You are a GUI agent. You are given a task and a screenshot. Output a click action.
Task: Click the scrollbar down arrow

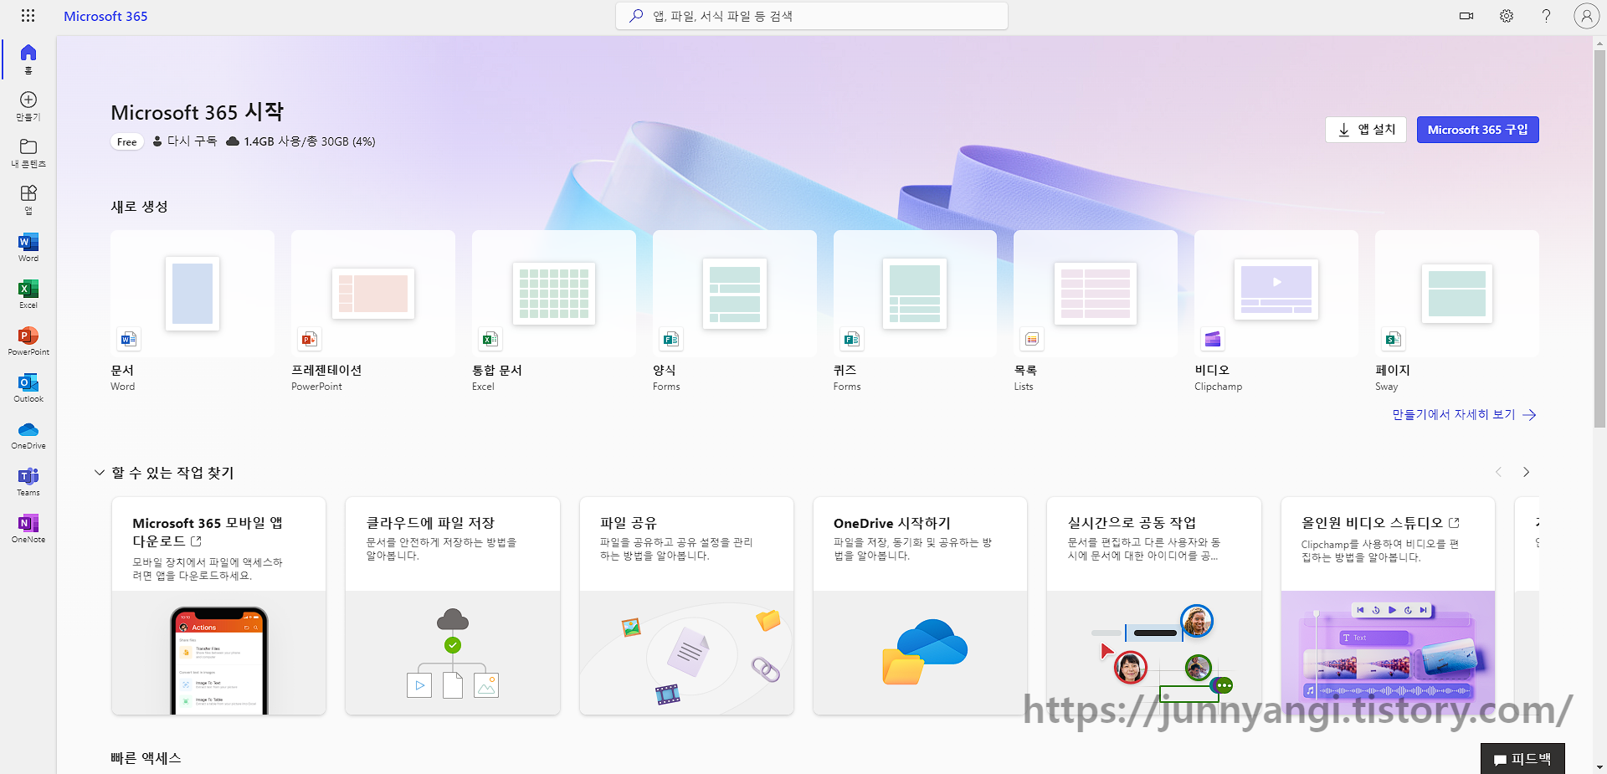tap(1599, 766)
